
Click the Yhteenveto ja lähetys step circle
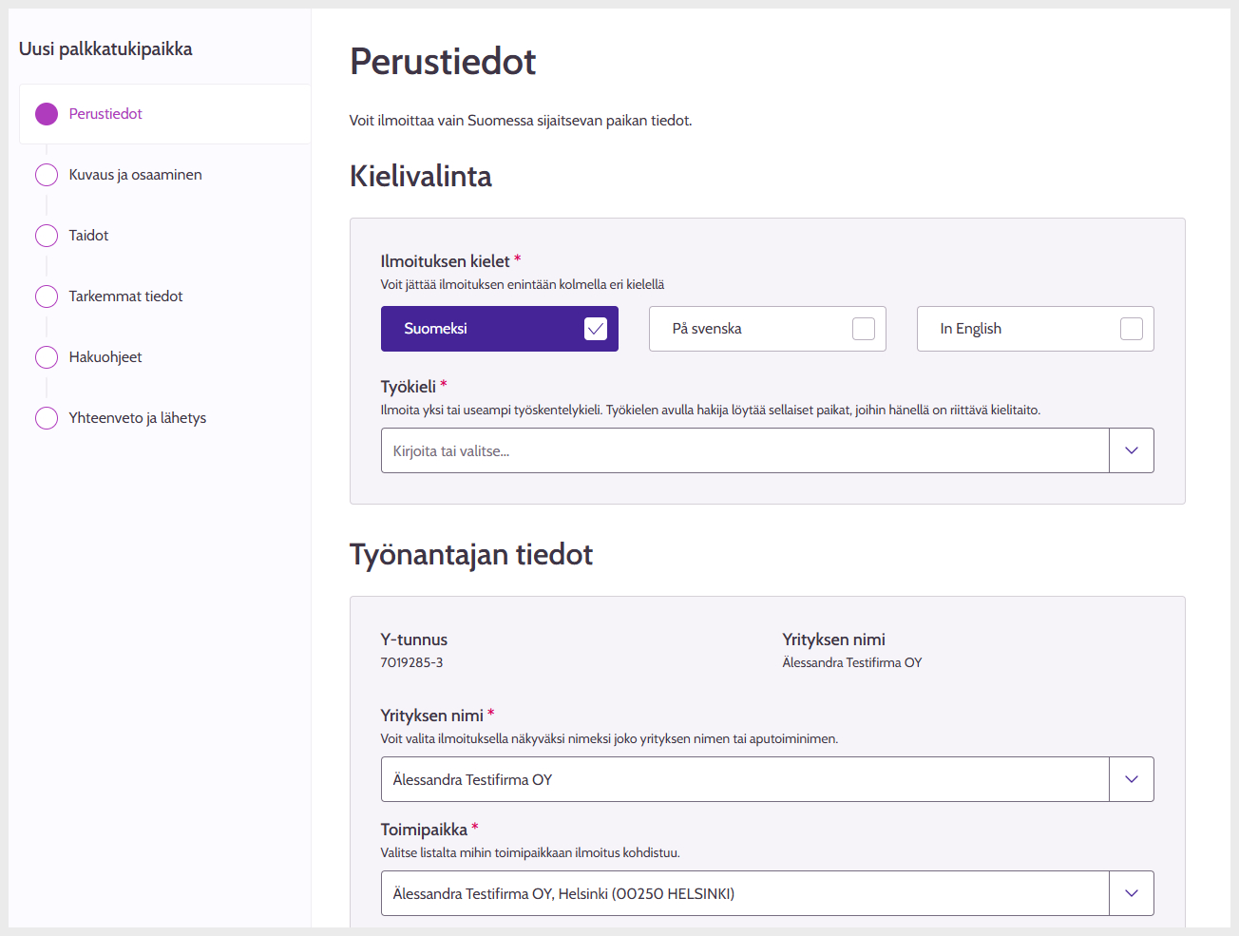[x=47, y=418]
